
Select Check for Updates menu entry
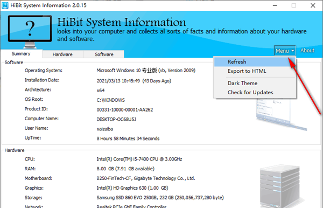255,92
